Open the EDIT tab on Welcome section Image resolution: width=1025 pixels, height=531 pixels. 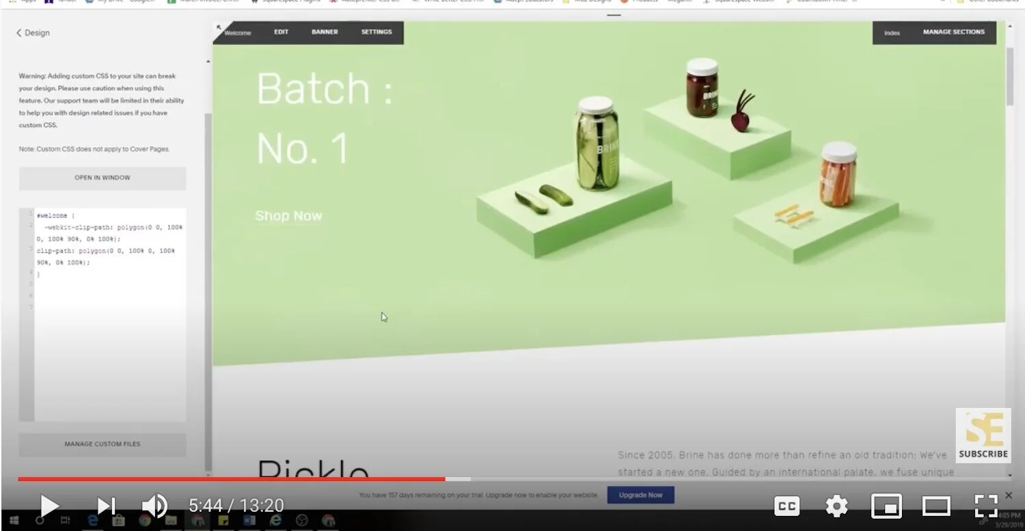[x=282, y=32]
